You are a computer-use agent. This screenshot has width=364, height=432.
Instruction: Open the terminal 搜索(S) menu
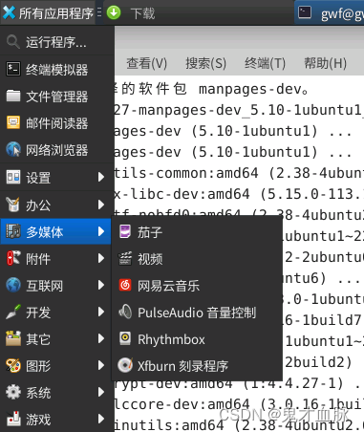[x=206, y=63]
